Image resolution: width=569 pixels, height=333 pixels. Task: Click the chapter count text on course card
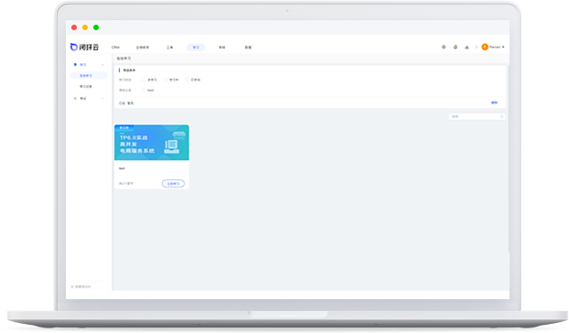[x=126, y=184]
